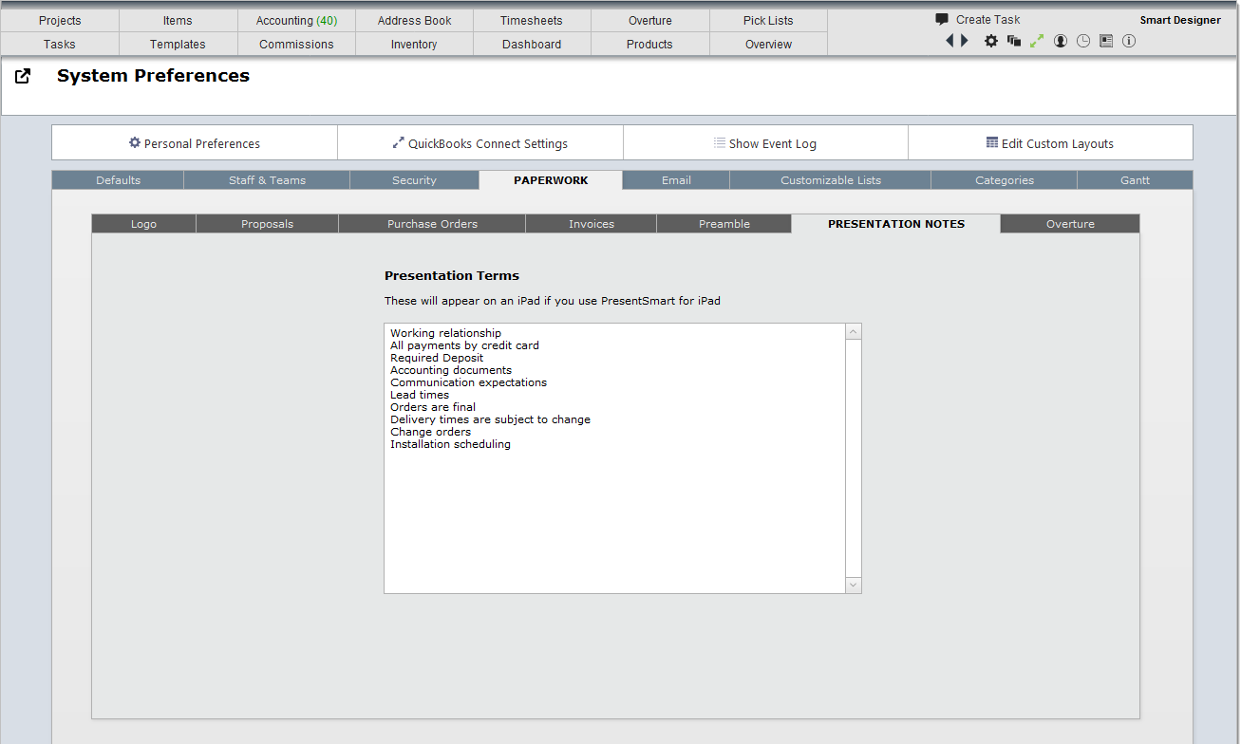Open the Timesheets menu

(x=532, y=20)
